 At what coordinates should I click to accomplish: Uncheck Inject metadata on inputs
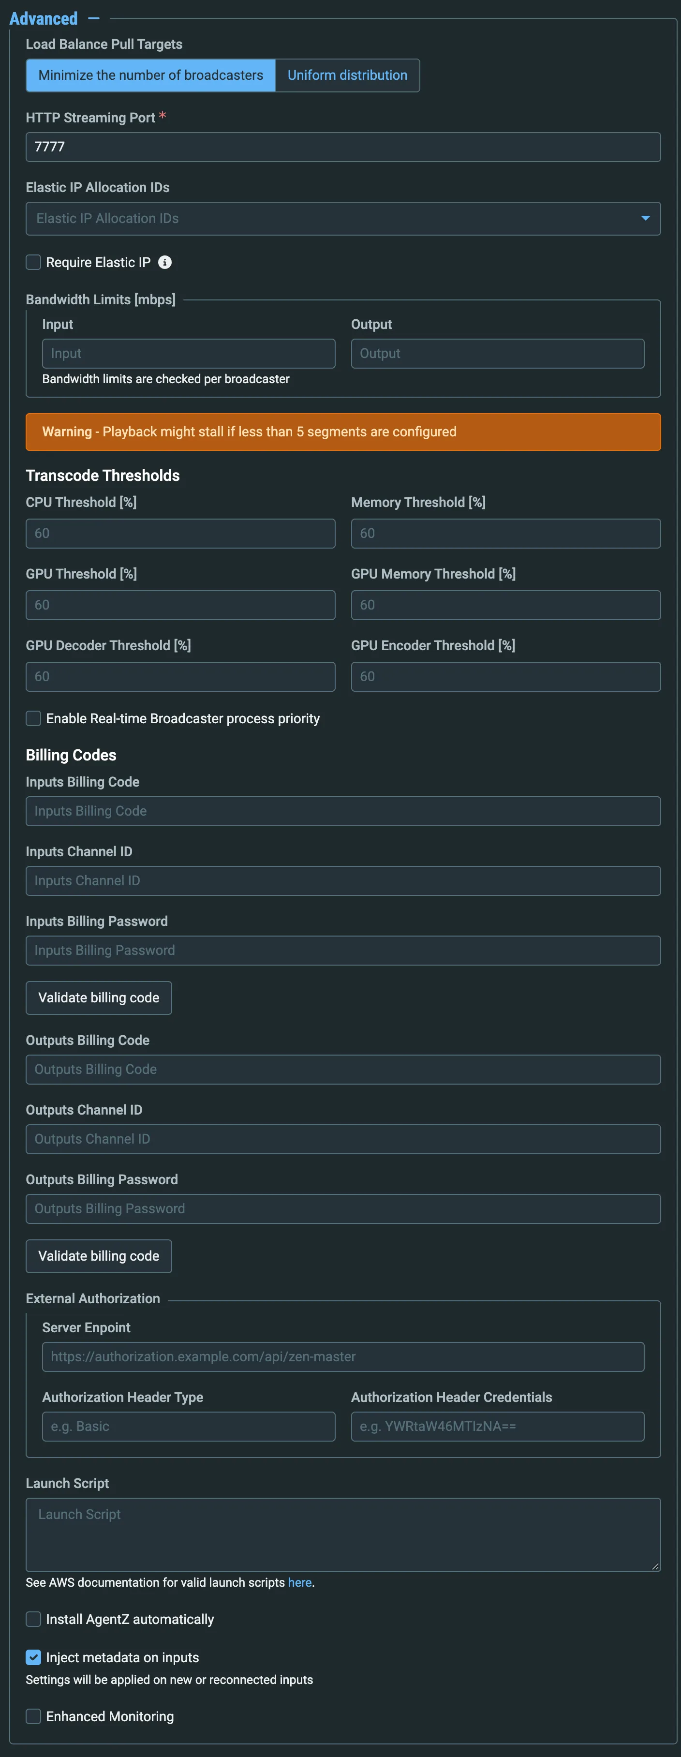click(x=33, y=1657)
